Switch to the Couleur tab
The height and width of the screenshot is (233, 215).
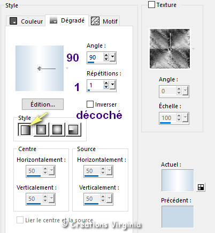[x=26, y=21]
